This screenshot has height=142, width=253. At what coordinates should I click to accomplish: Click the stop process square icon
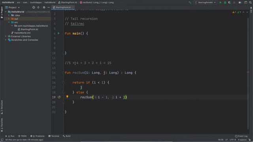[234, 2]
